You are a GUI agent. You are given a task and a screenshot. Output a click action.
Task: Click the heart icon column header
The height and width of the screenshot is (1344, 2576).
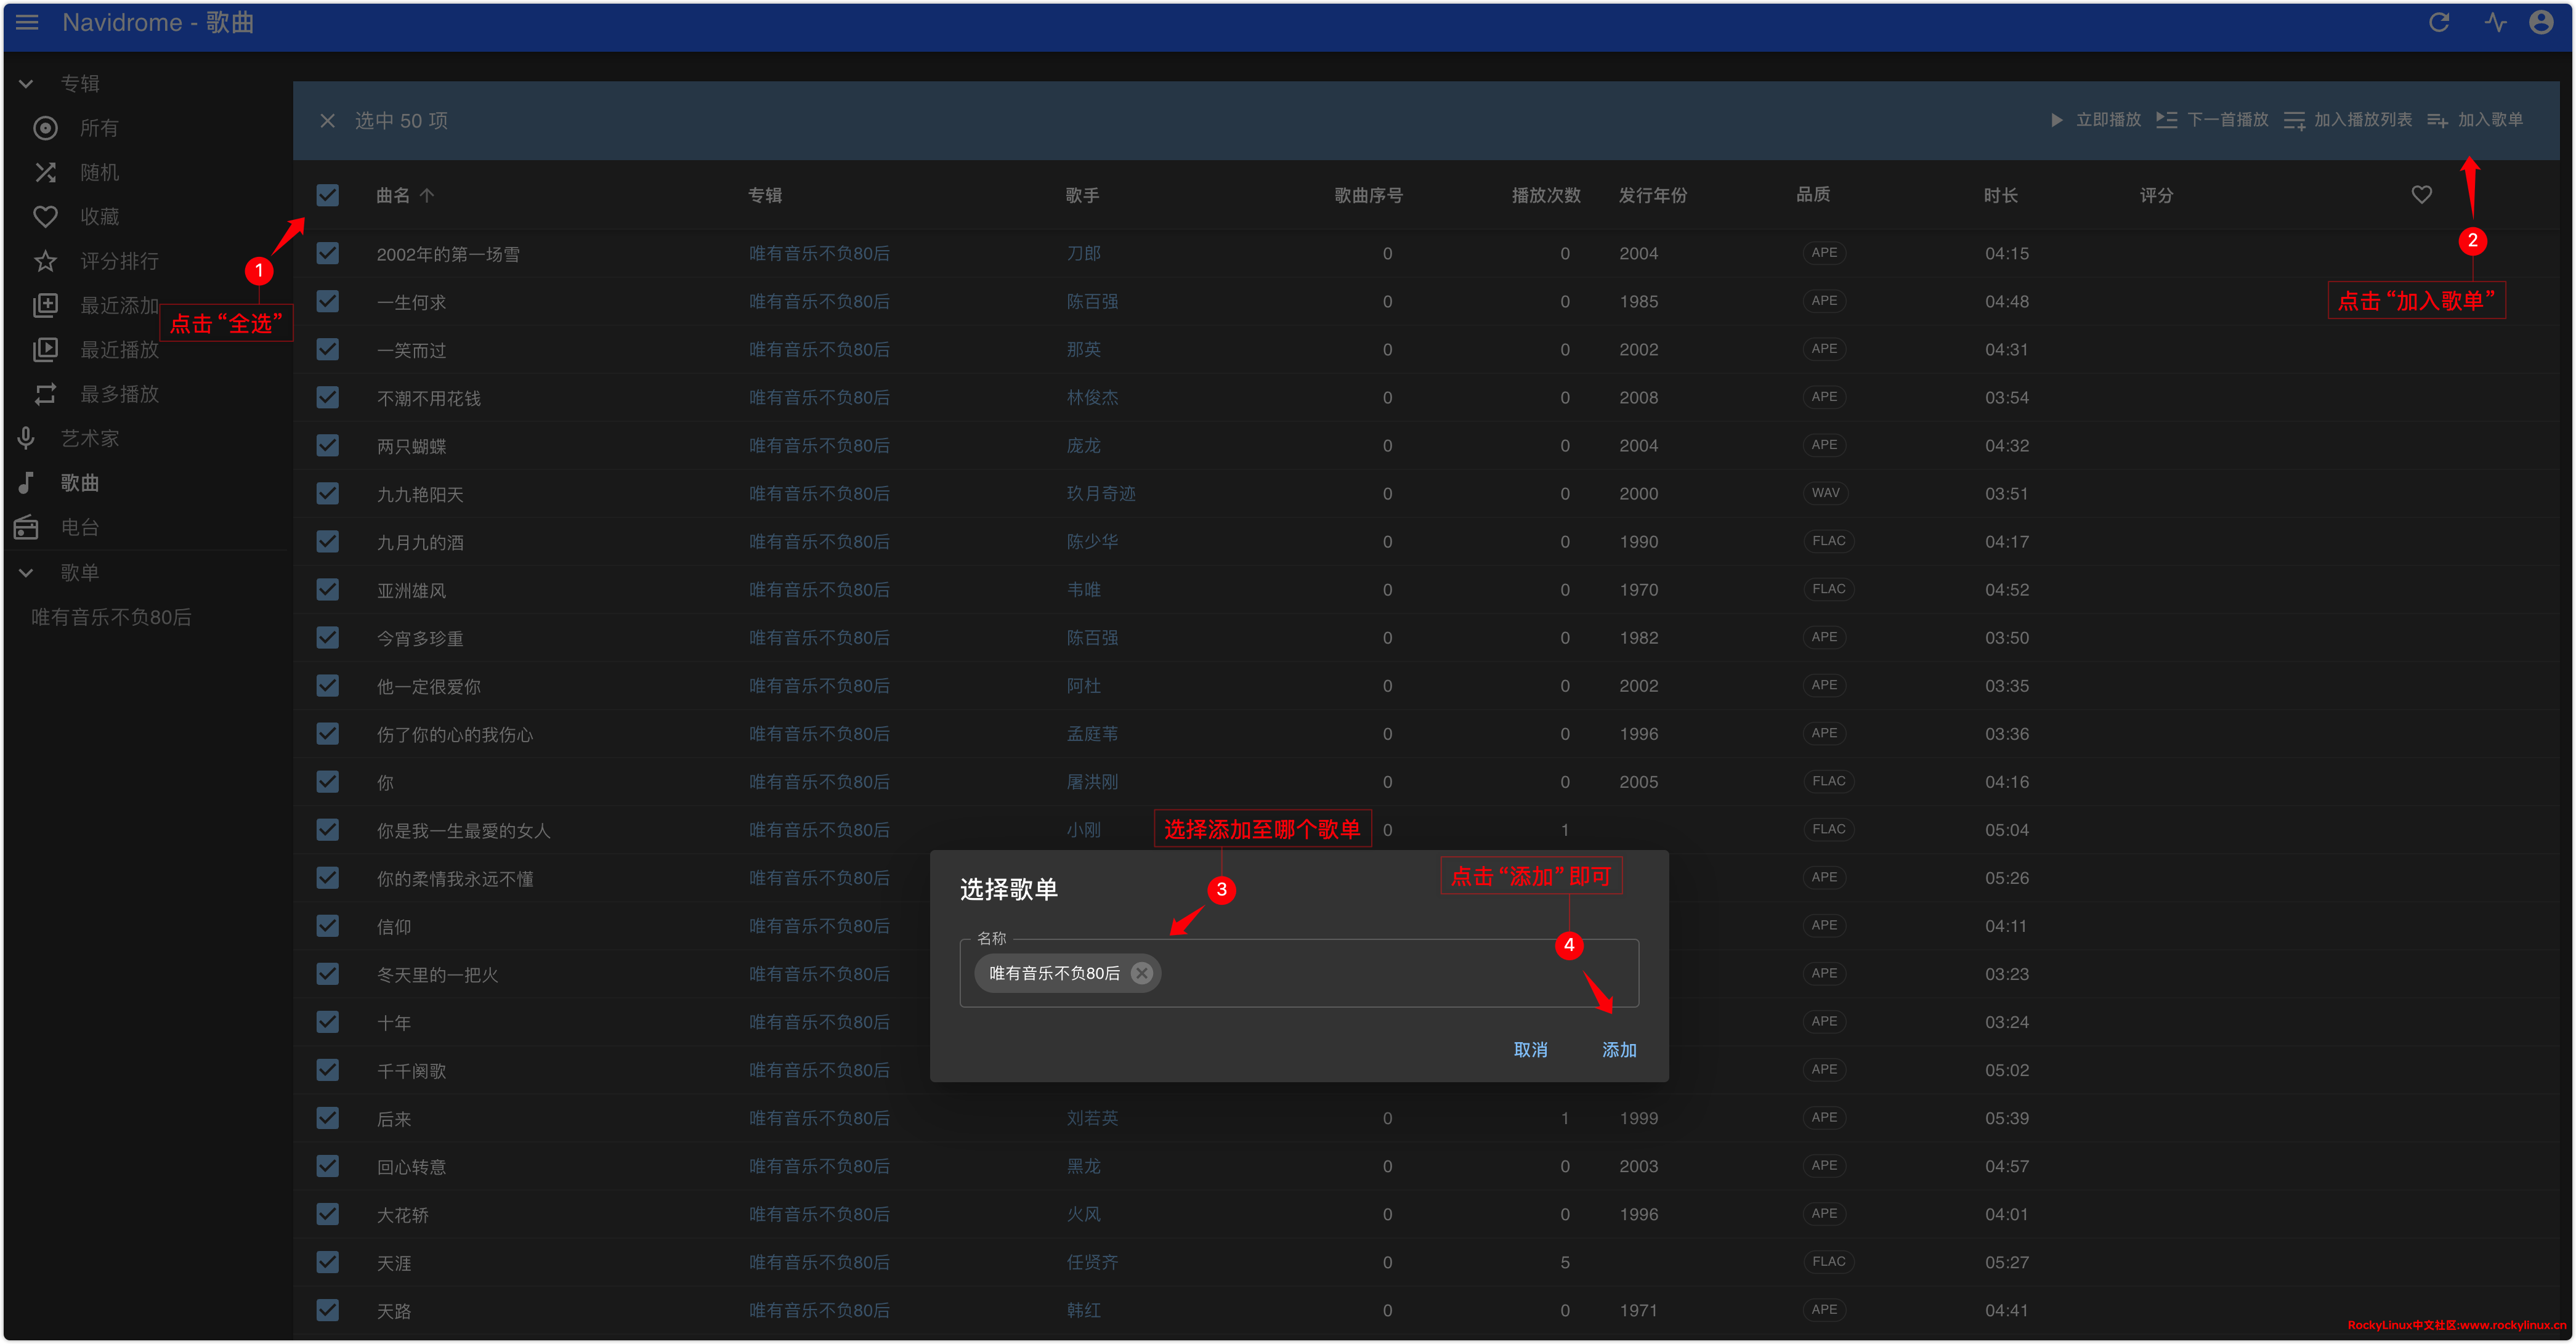click(2421, 195)
